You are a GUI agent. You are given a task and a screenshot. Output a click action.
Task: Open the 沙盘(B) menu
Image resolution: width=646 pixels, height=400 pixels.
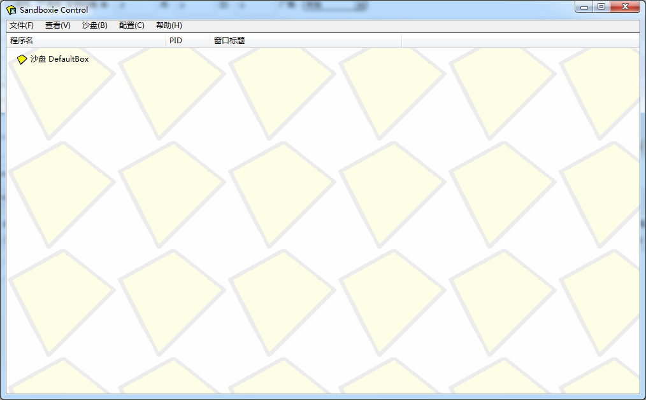(x=95, y=25)
